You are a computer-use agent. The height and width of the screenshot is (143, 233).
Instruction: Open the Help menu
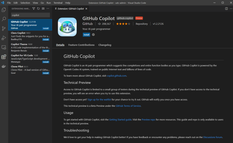tap(68, 3)
